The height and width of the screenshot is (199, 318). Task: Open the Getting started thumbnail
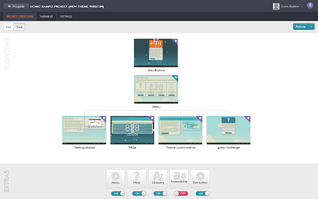[84, 130]
